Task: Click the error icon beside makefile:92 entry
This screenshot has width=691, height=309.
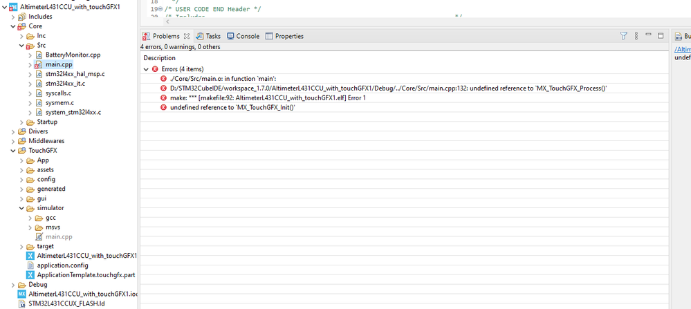Action: [x=163, y=97]
